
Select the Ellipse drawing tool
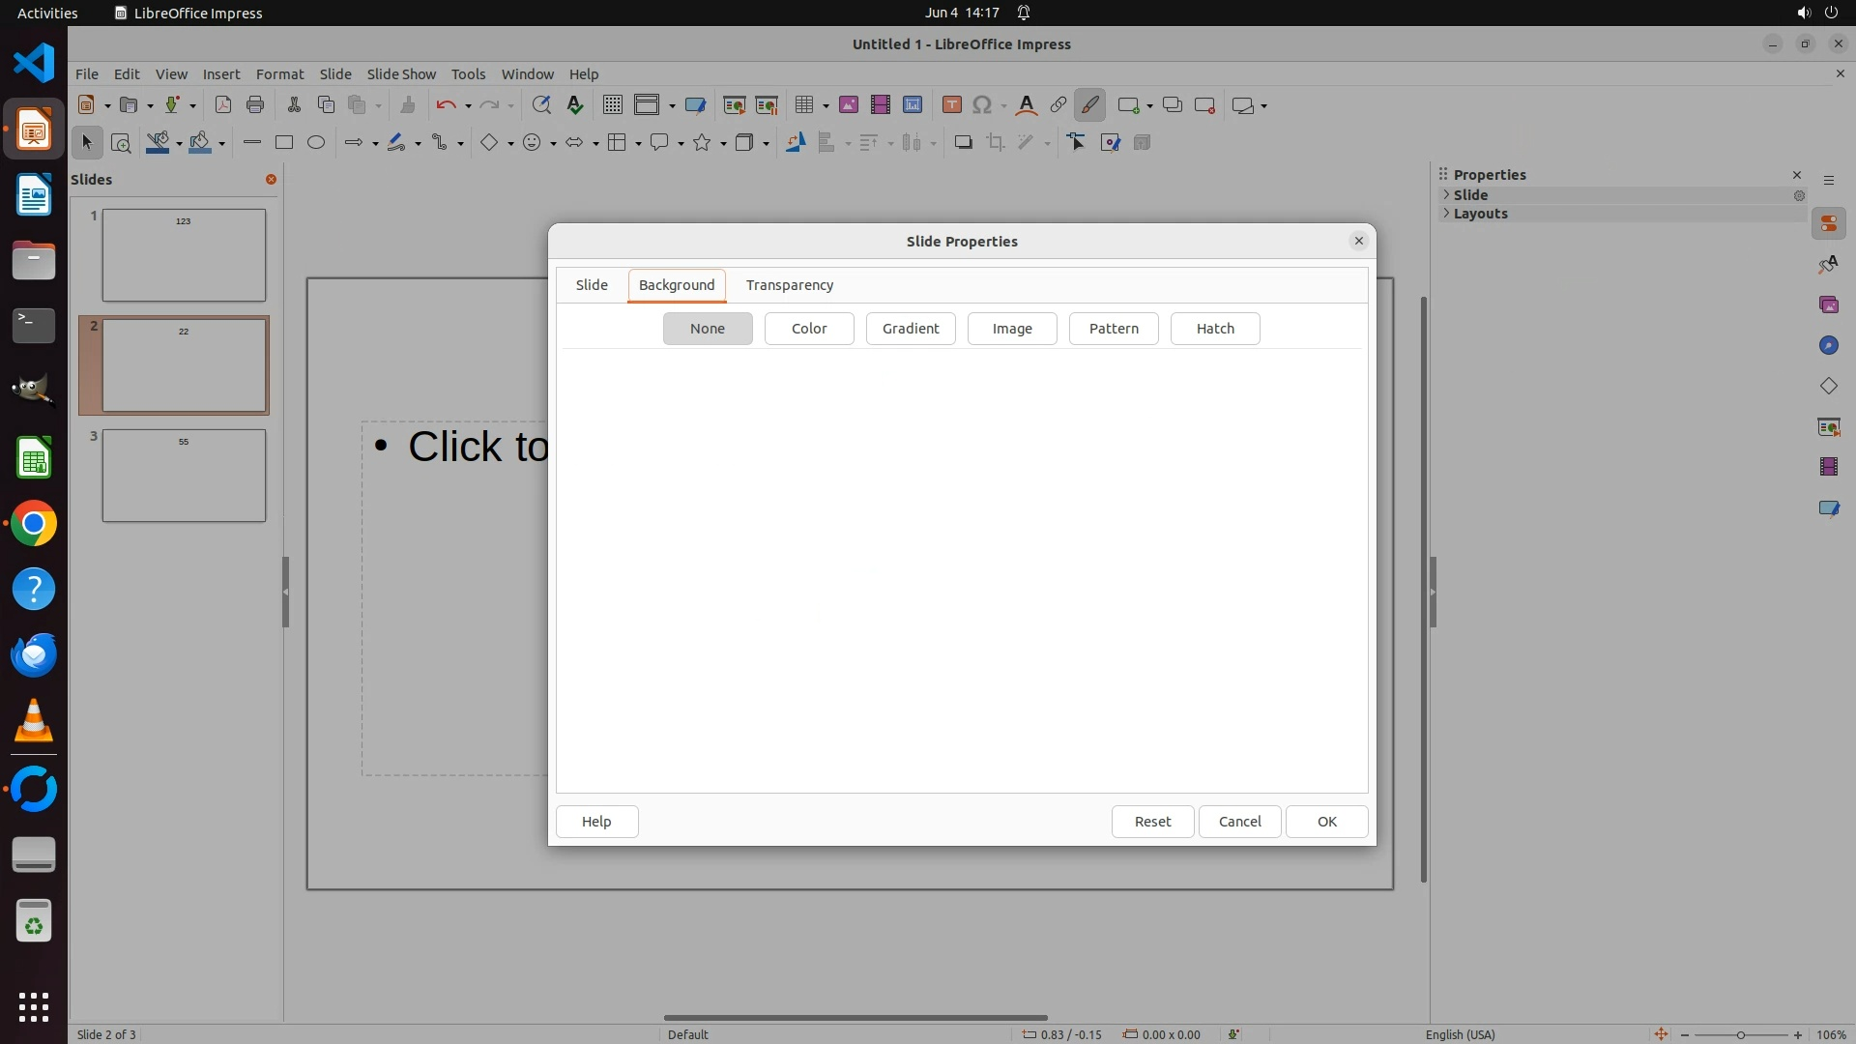pos(316,143)
